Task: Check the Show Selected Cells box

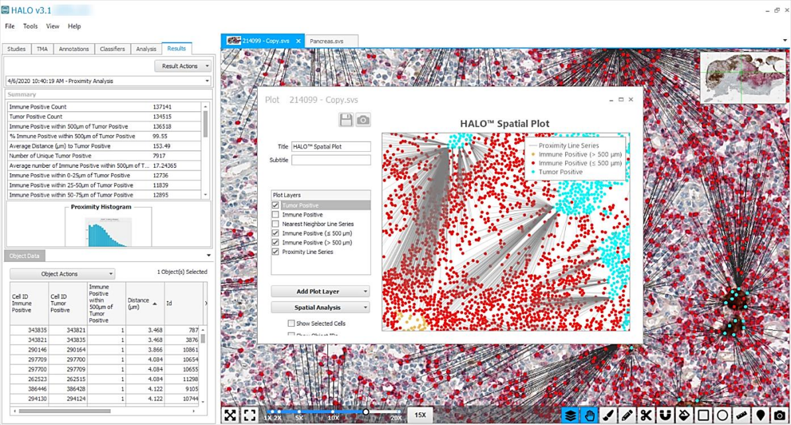Action: (291, 324)
